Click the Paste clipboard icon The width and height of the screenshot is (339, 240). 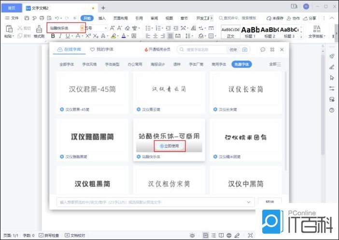coord(9,29)
